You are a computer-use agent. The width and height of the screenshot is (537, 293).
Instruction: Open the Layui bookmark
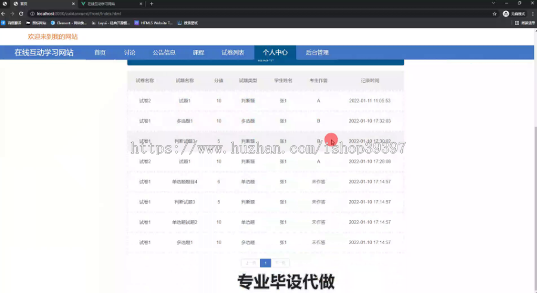coord(110,23)
